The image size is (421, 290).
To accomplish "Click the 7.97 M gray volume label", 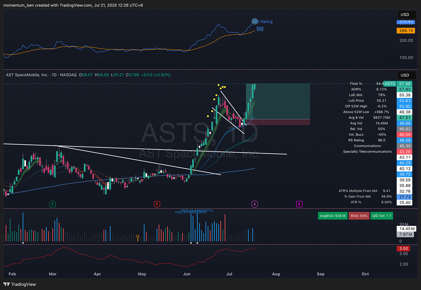I will (406, 234).
